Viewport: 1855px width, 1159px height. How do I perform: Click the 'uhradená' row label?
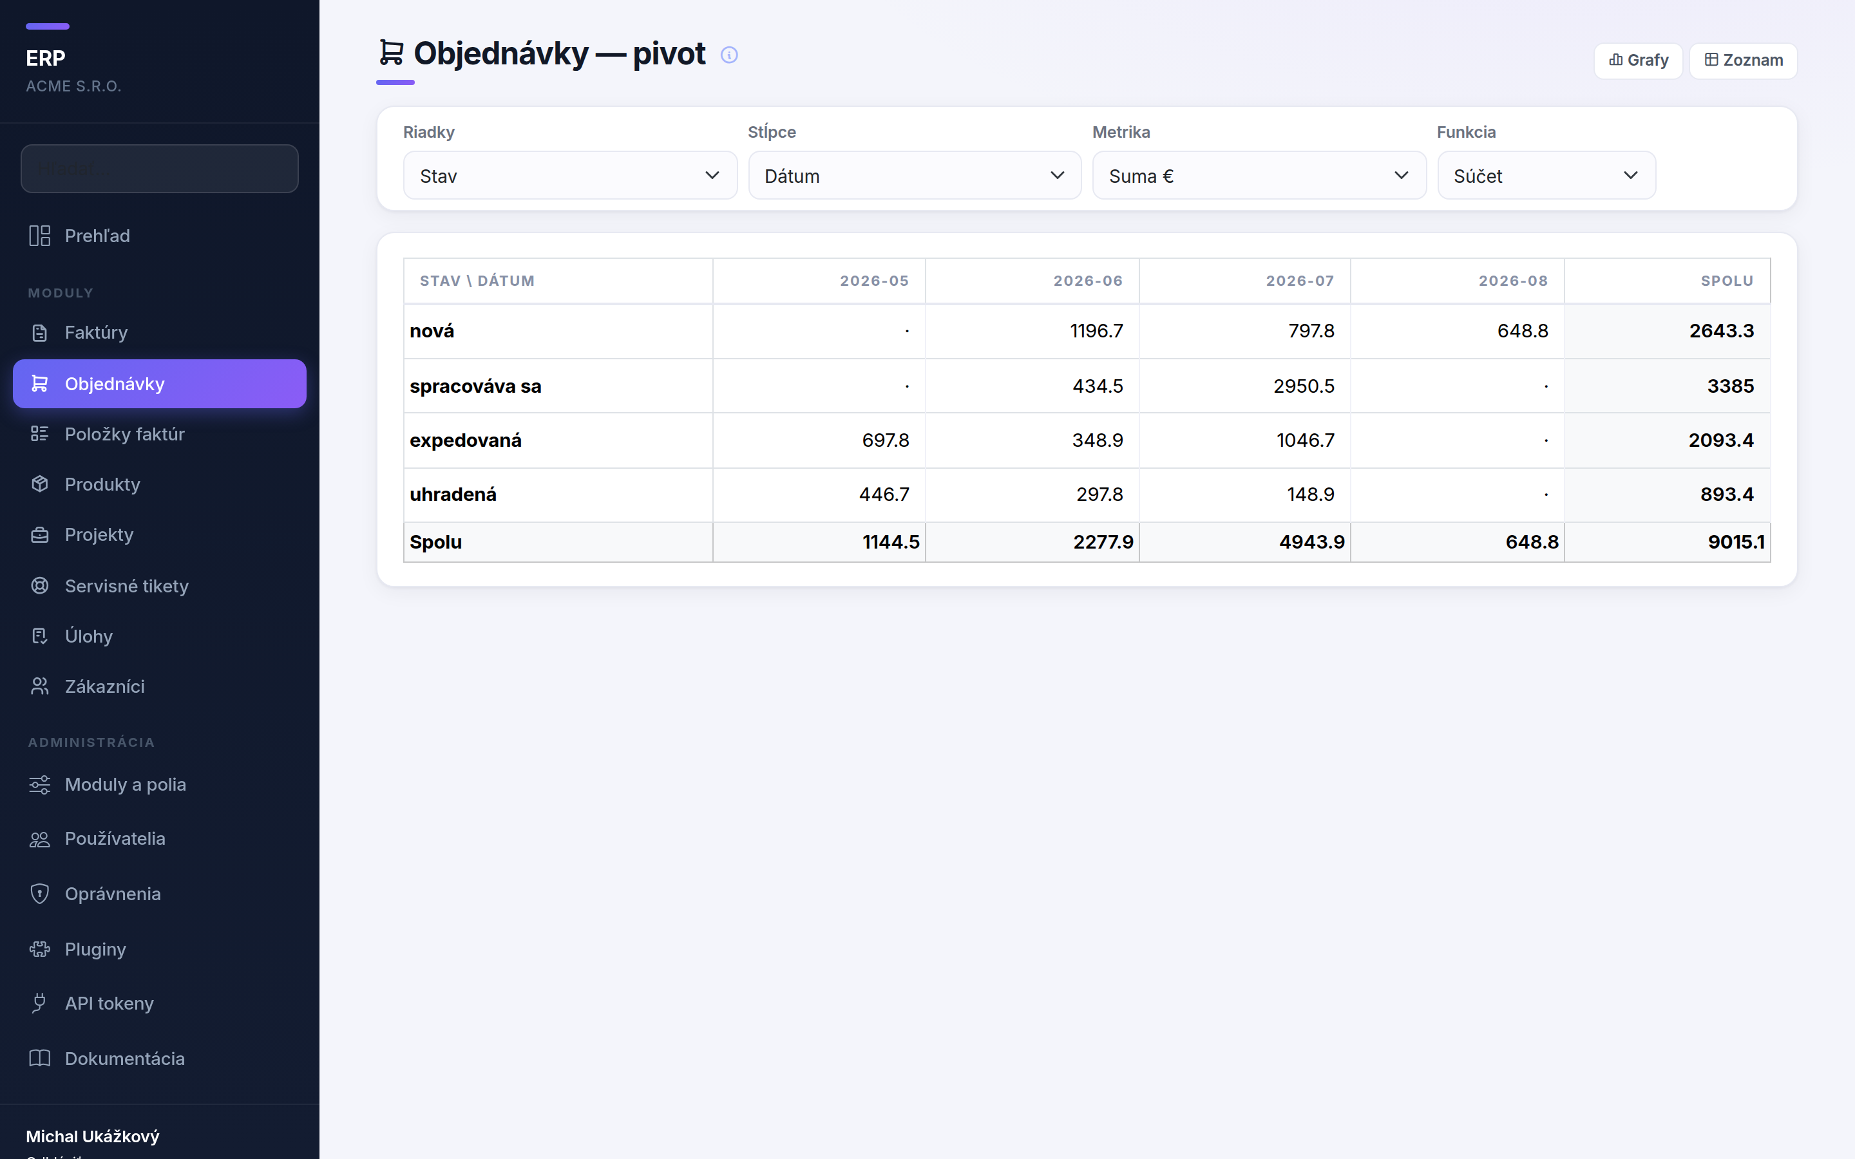(x=453, y=495)
